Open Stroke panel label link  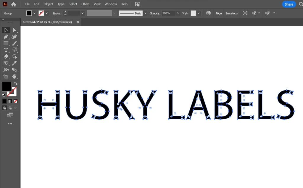(x=57, y=13)
